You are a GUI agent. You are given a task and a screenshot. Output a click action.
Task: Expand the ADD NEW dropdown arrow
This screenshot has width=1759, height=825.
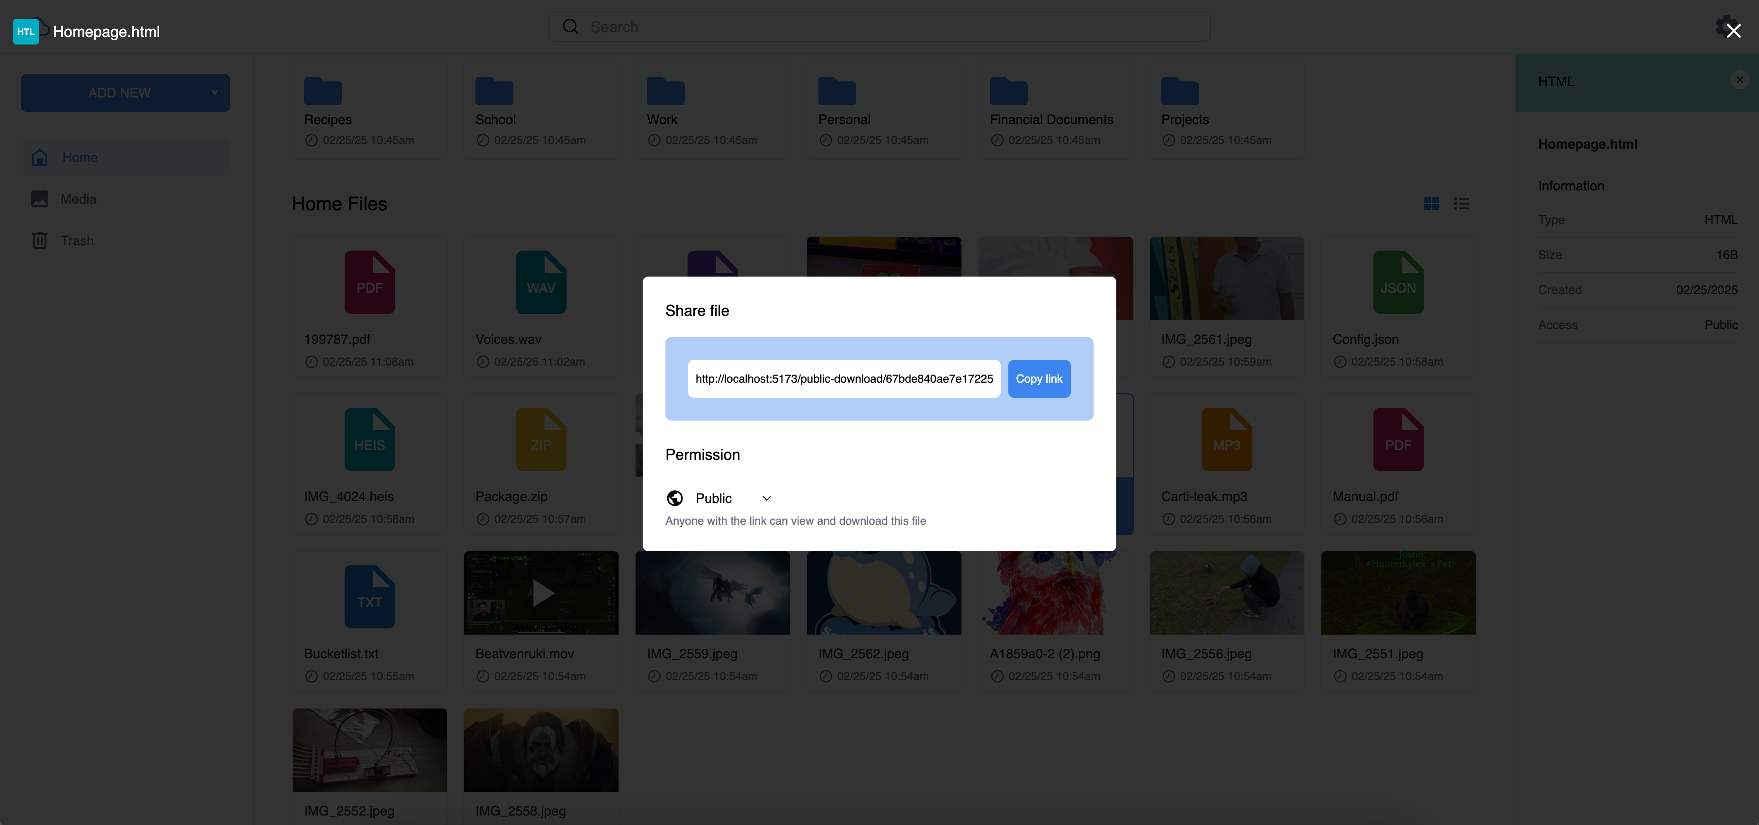point(215,93)
